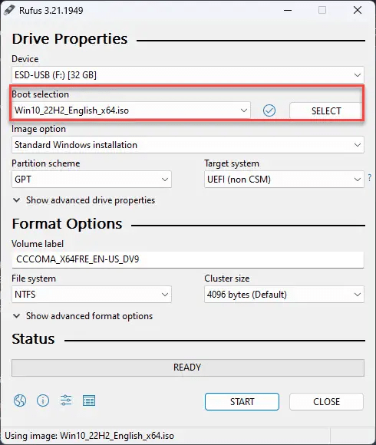
Task: Open the settings sliders icon
Action: [x=66, y=400]
